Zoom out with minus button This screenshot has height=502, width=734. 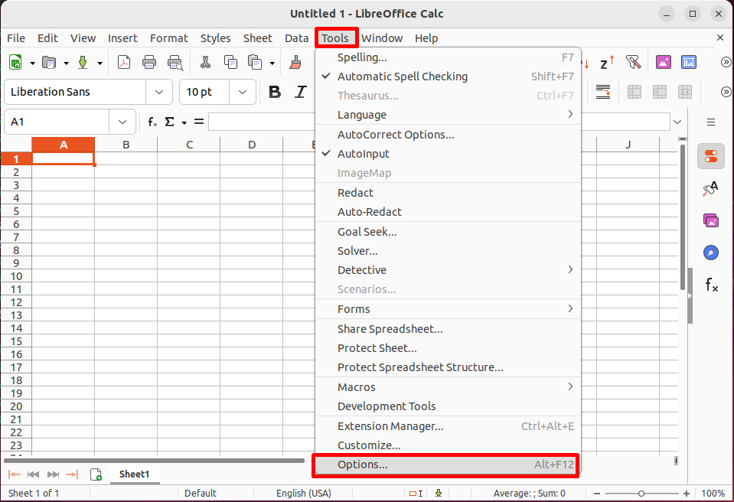coord(597,493)
